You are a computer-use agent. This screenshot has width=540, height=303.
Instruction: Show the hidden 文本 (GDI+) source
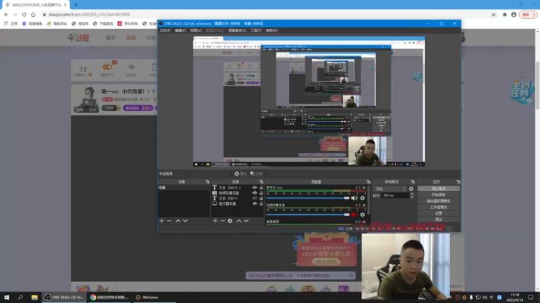tap(254, 198)
